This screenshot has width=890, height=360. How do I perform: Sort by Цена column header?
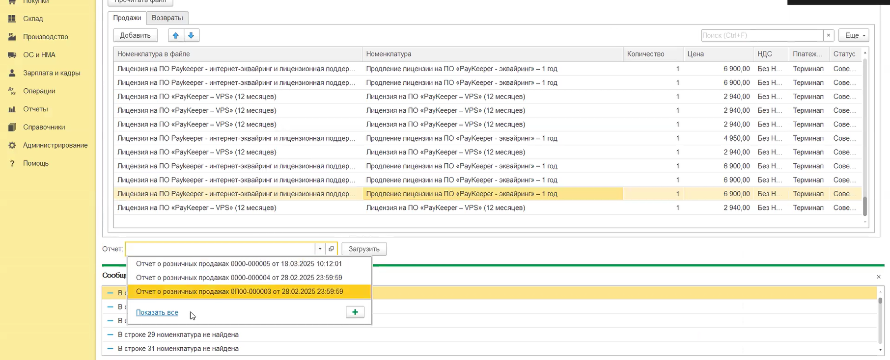tap(719, 54)
